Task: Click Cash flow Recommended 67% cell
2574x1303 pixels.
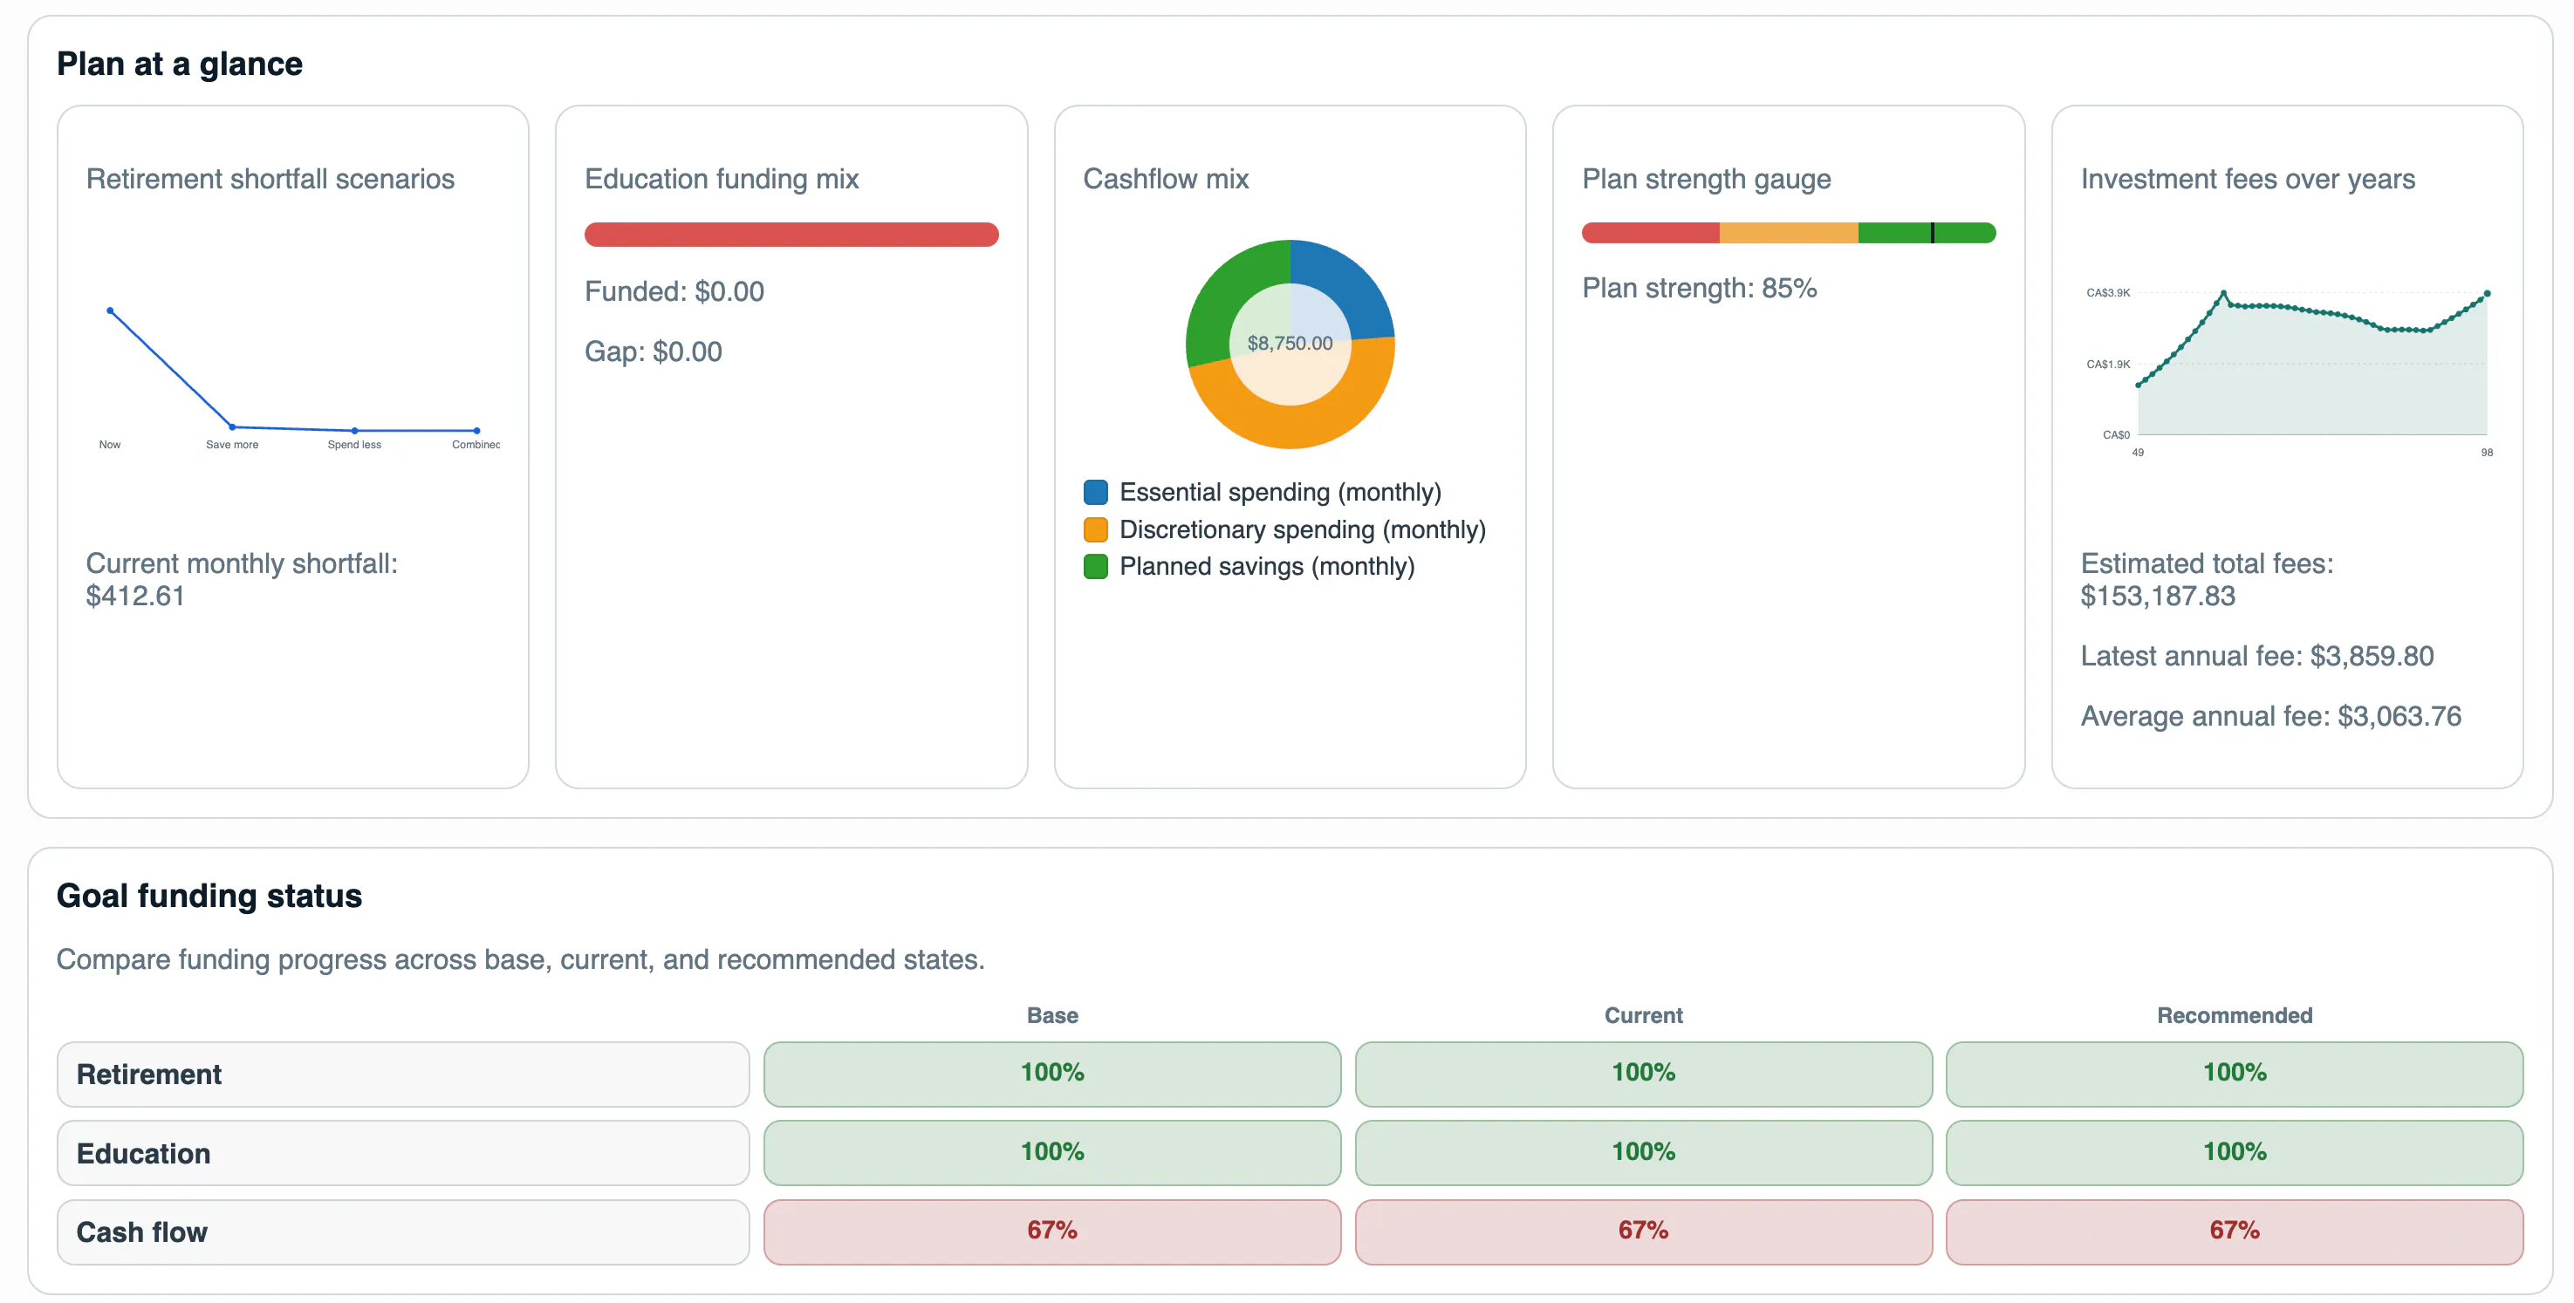Action: click(x=2235, y=1232)
